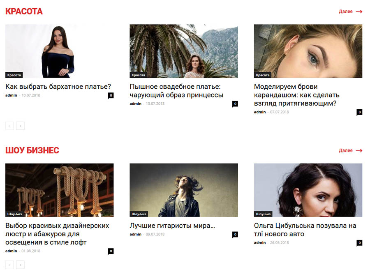Click the Шоу-Биз tag on the guitarist image

click(x=139, y=214)
